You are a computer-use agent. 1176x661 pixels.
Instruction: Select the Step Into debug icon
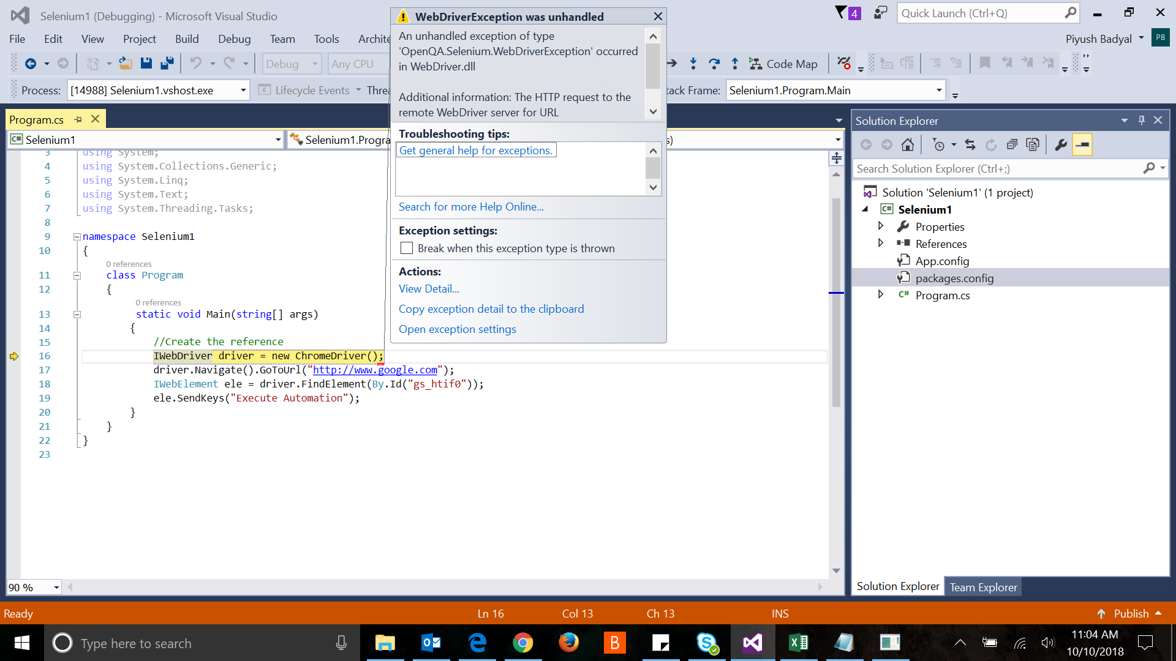(x=693, y=63)
